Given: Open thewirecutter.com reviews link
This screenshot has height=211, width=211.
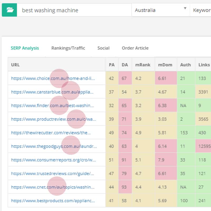Looking at the screenshot, I should [51, 133].
